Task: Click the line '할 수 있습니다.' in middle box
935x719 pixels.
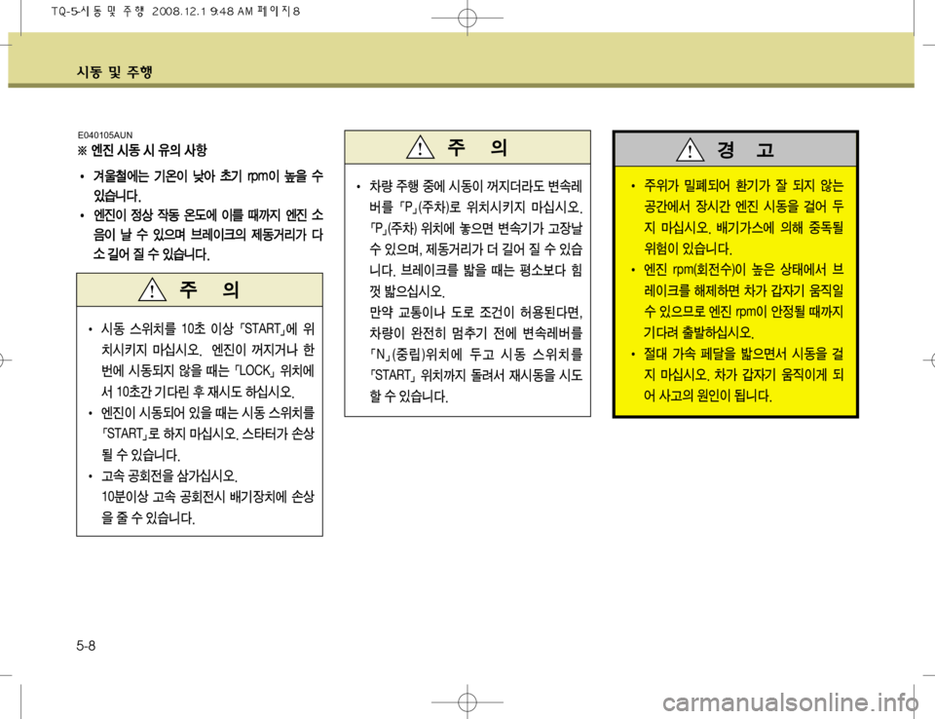Action: [408, 396]
